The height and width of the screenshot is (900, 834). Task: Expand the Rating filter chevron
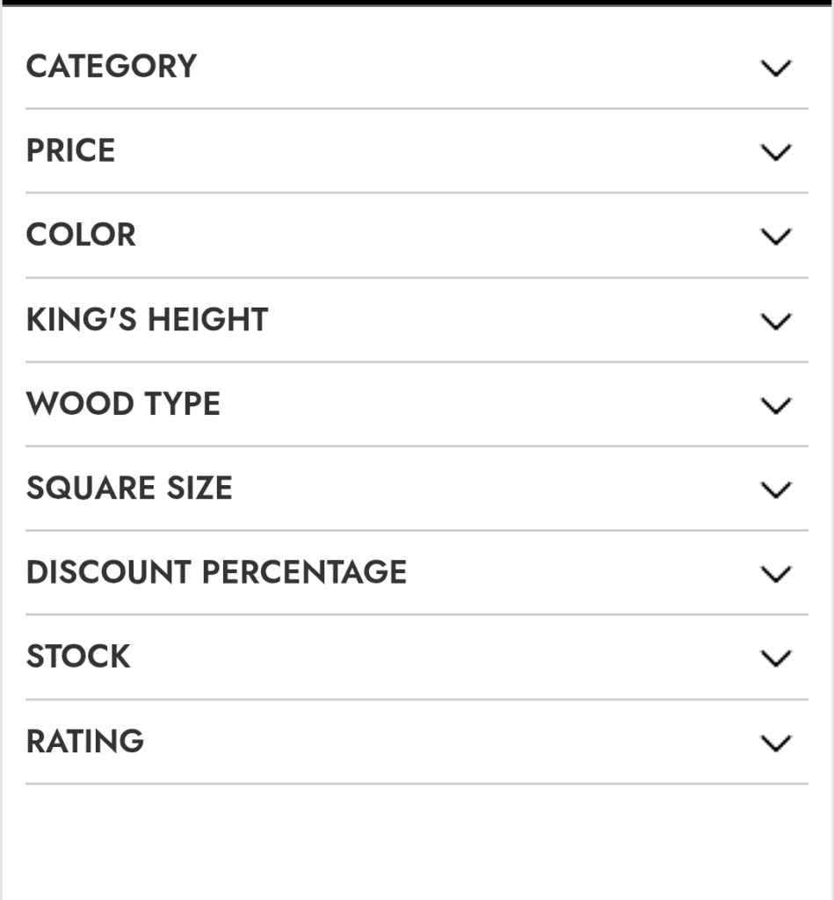tap(775, 743)
